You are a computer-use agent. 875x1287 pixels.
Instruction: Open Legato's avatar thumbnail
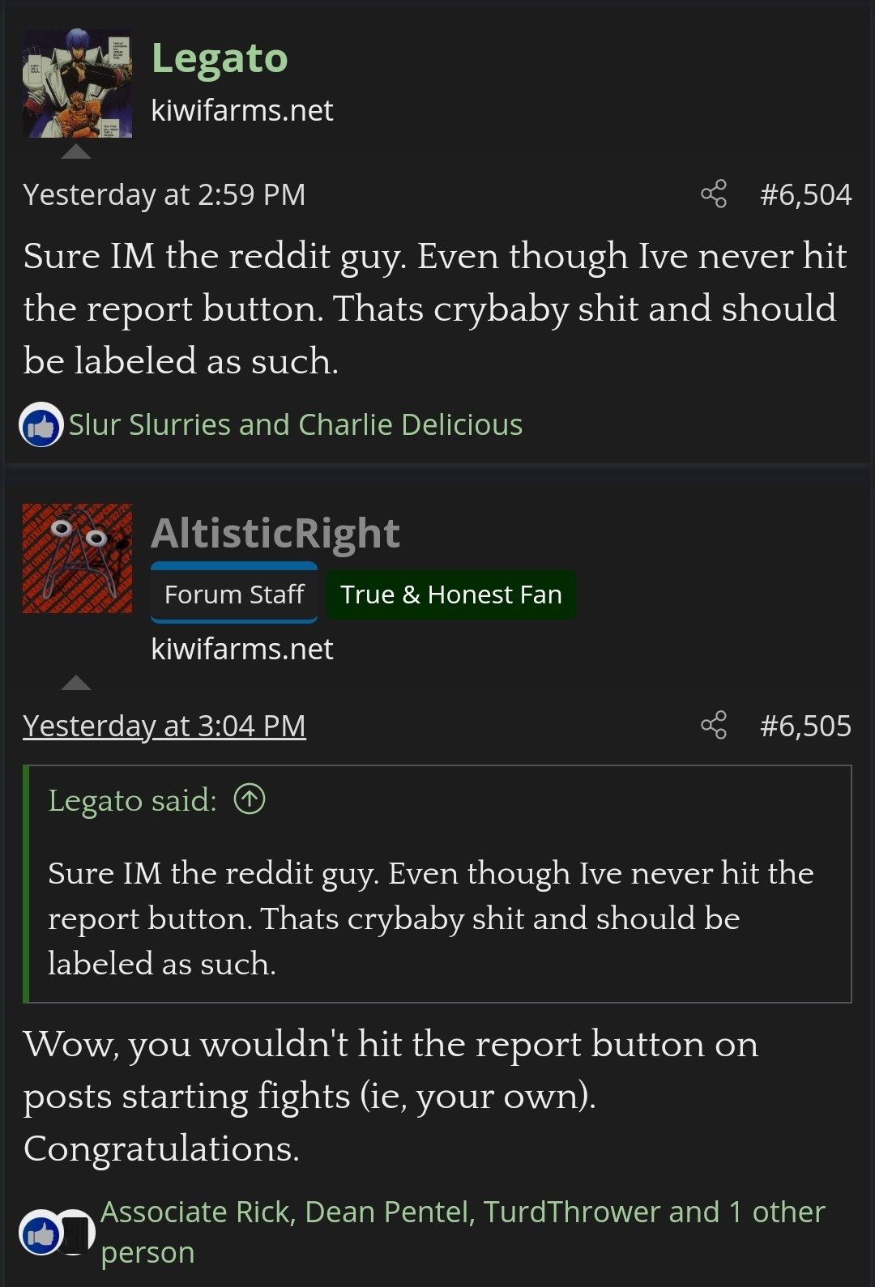[77, 83]
